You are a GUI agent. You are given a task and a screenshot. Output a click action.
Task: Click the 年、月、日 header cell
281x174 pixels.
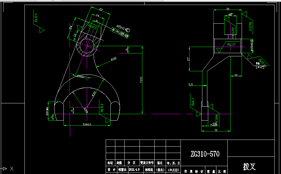[173, 163]
